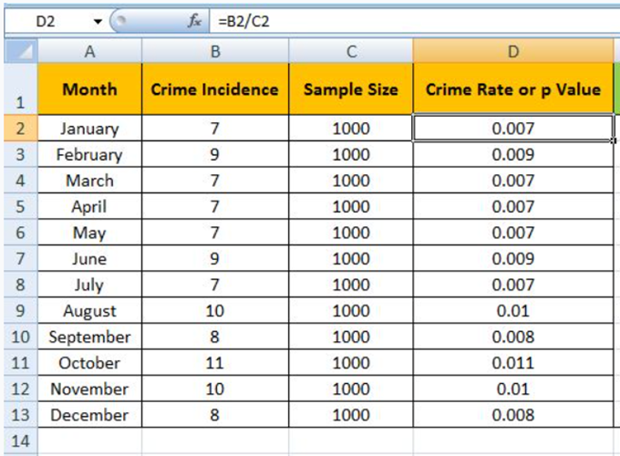Select the Sample Size header cell
Viewport: 620px width, 456px height.
point(350,89)
